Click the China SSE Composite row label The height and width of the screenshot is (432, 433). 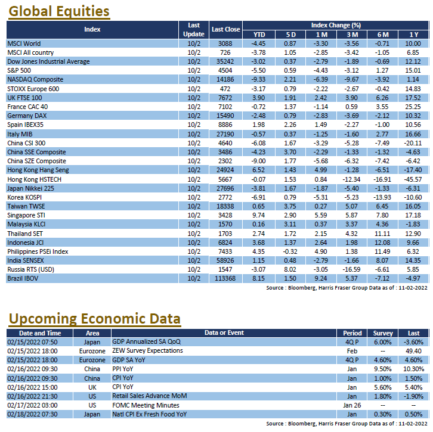[x=37, y=152]
